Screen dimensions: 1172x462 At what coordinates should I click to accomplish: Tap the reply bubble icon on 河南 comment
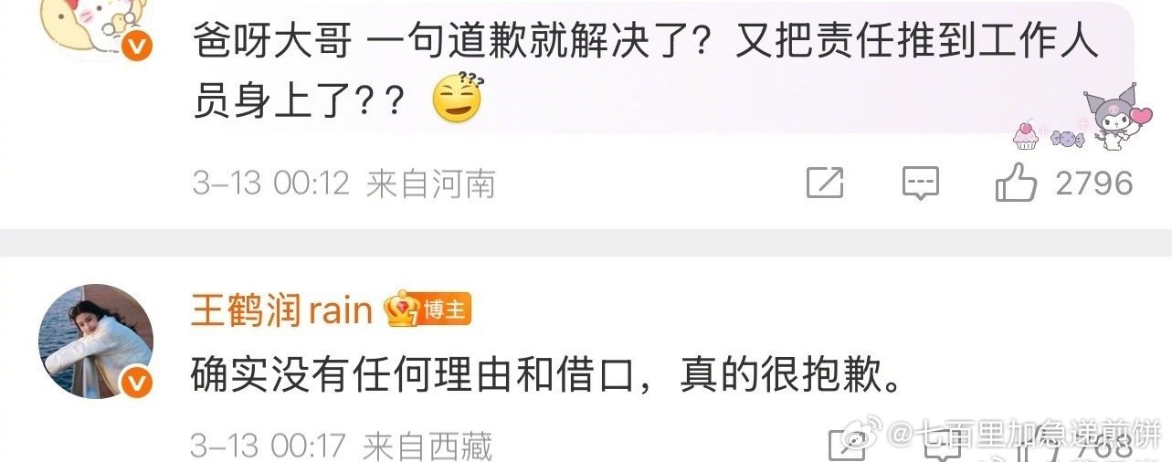coord(920,184)
